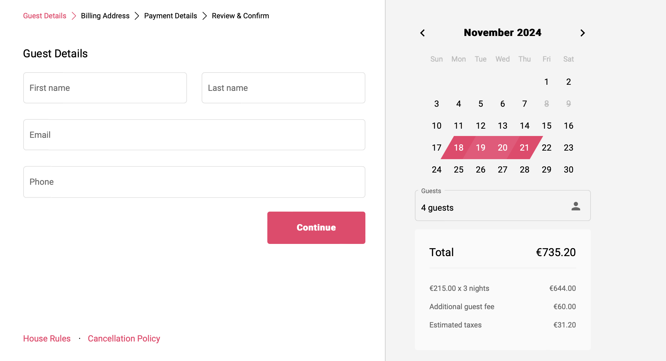View the Cancellation Policy link

(x=124, y=338)
